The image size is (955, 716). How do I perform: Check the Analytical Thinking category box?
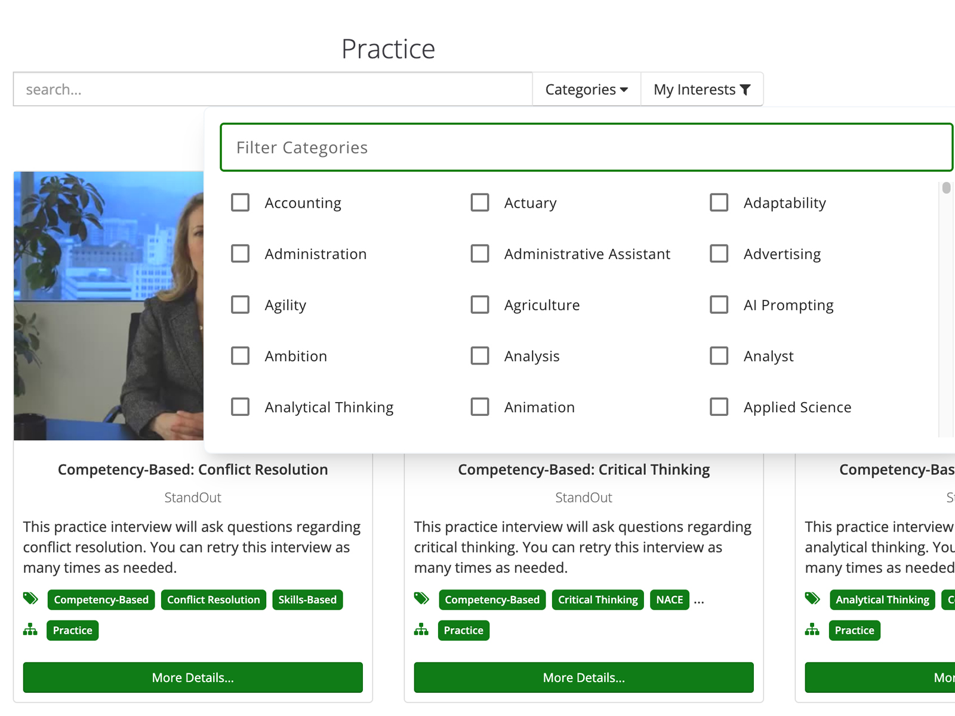(x=240, y=406)
